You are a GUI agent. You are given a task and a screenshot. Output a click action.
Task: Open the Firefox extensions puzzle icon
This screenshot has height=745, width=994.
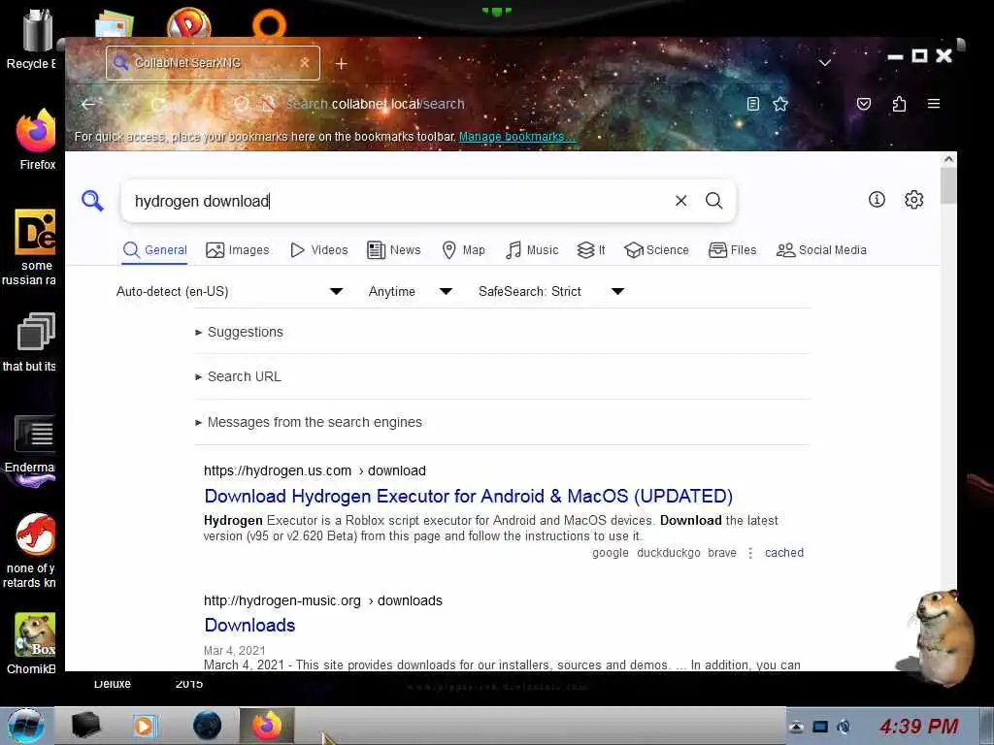pos(899,104)
